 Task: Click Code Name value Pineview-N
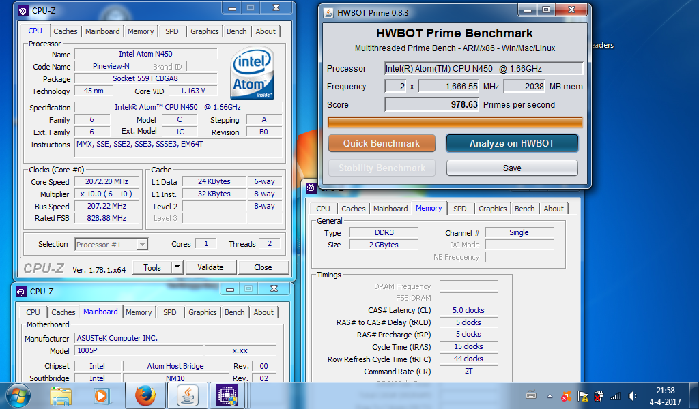pyautogui.click(x=111, y=66)
